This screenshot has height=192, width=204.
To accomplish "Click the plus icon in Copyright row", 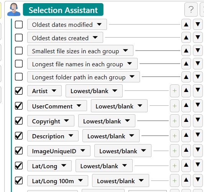I will click(x=174, y=121).
